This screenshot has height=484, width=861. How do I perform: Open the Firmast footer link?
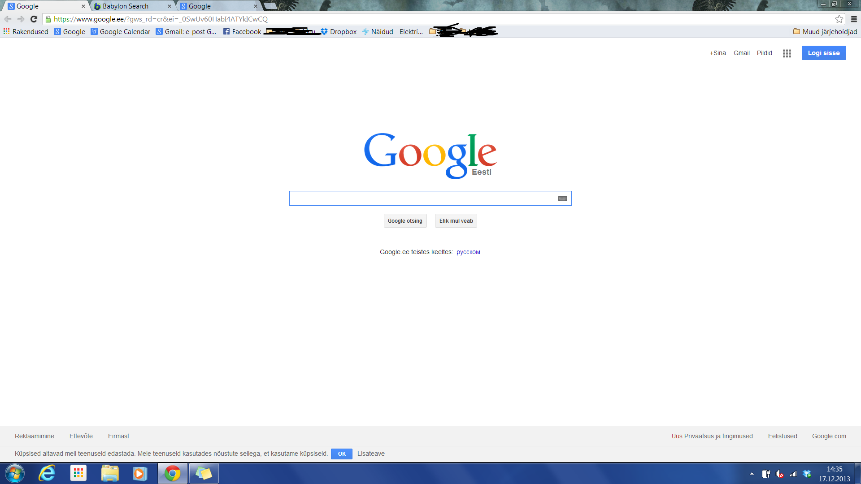(x=118, y=436)
